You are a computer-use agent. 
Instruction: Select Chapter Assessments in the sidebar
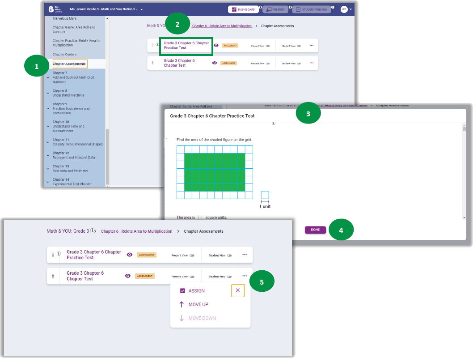[x=69, y=64]
